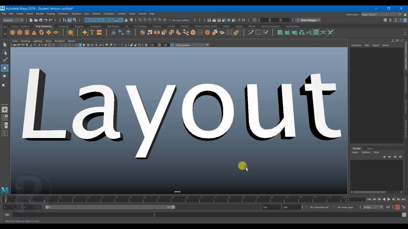Open the panel Shading menu
This screenshot has width=408, height=229.
(x=25, y=41)
